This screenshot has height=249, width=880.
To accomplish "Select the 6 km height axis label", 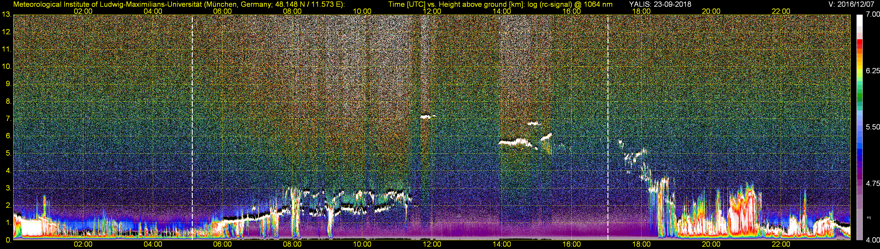I will pos(9,136).
